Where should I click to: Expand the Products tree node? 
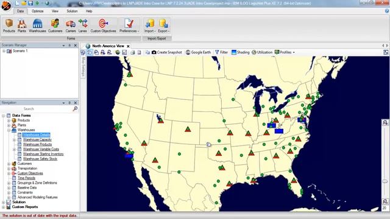pyautogui.click(x=9, y=120)
